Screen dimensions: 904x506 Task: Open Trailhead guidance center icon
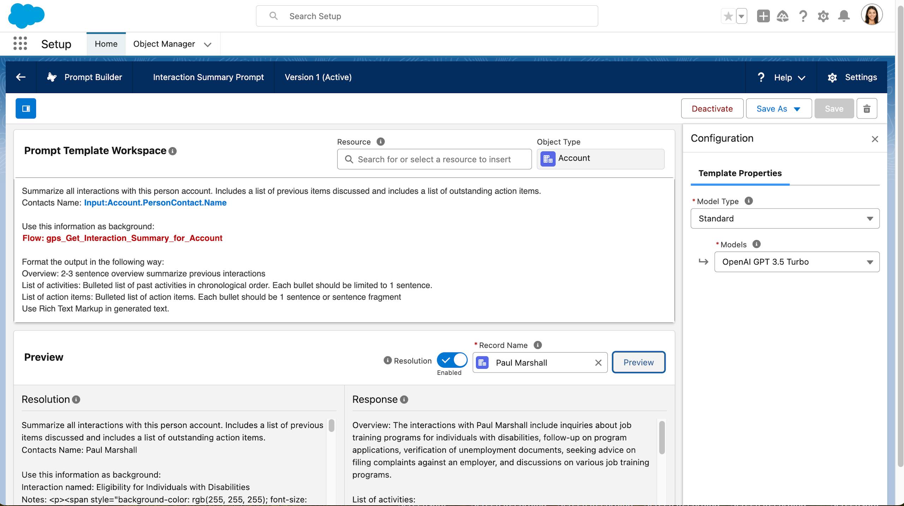(783, 16)
